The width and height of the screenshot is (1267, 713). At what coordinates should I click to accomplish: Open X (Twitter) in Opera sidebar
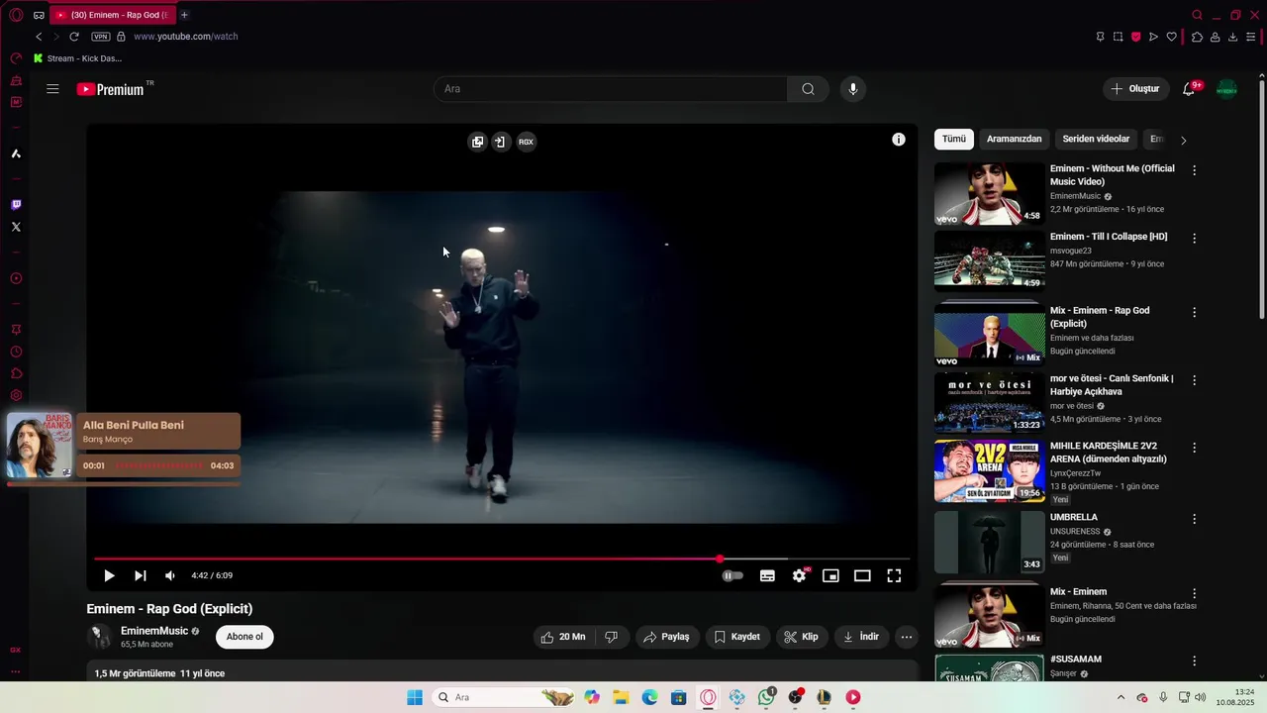16,227
